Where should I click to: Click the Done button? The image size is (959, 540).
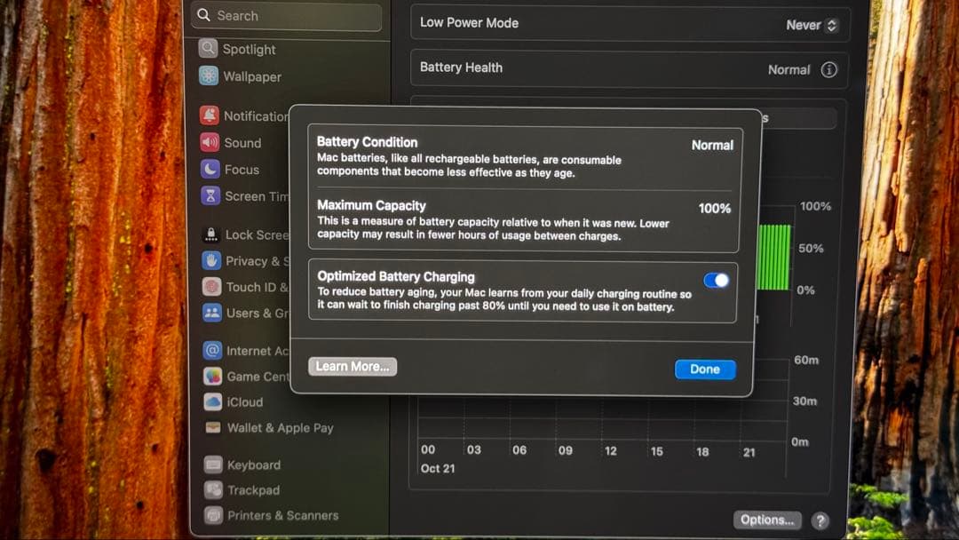[x=705, y=369]
